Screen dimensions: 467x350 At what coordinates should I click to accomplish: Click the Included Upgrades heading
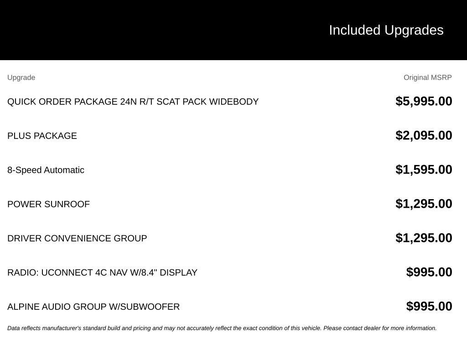pos(386,31)
